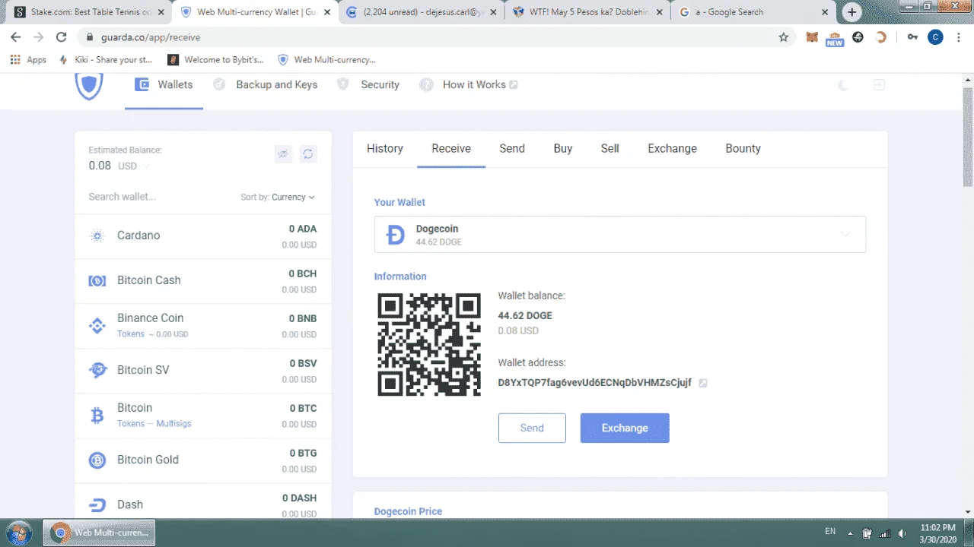Click the Bitcoin Gold coin icon

[97, 460]
